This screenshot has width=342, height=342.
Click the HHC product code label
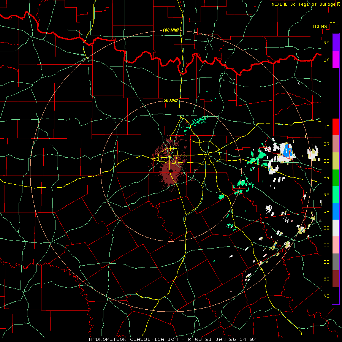pyautogui.click(x=334, y=23)
